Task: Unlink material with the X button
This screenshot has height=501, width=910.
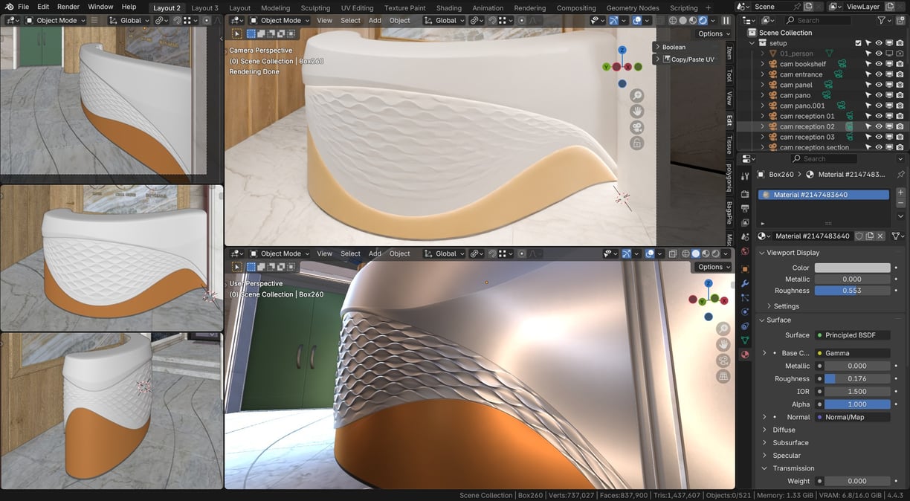Action: [880, 236]
